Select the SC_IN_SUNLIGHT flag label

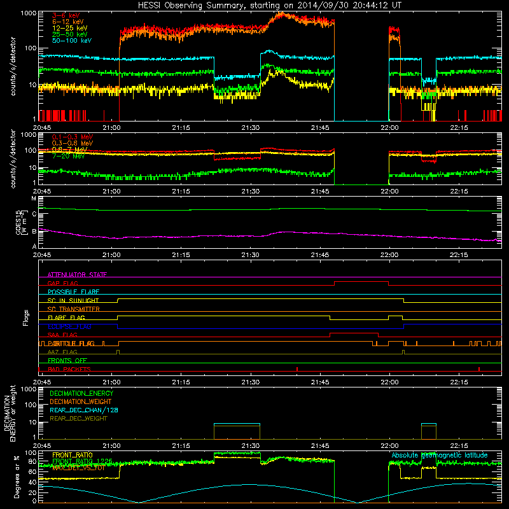73,300
